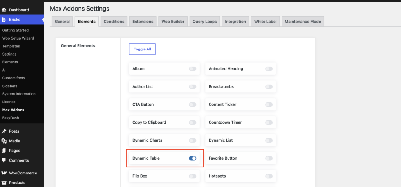Select the Elements tab
Screen dimensions: 401x187
coord(87,22)
